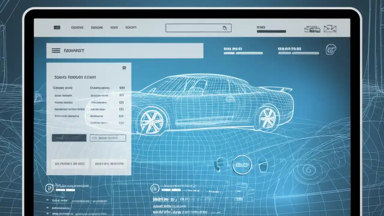Select the car icon in the top toolbar
The height and width of the screenshot is (216, 384).
click(312, 29)
